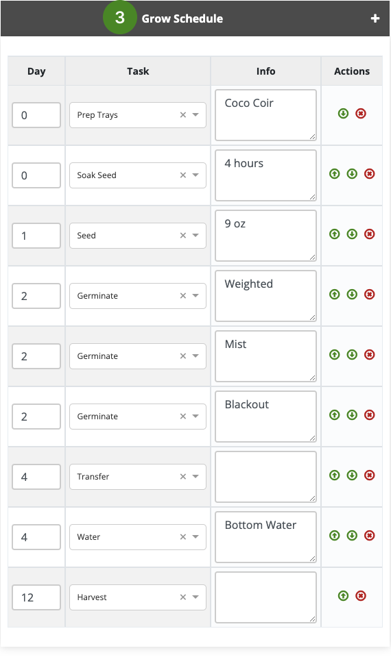The width and height of the screenshot is (391, 657).
Task: Click the plus icon in Grow Schedule header
Action: coord(375,18)
